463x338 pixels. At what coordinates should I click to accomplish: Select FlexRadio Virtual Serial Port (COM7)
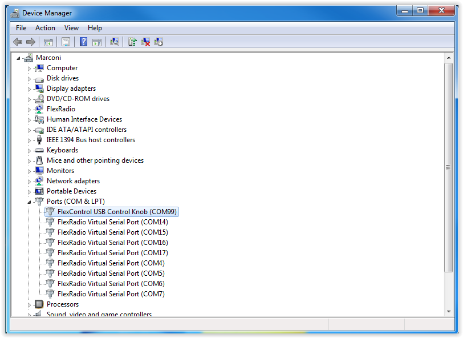[x=111, y=294]
